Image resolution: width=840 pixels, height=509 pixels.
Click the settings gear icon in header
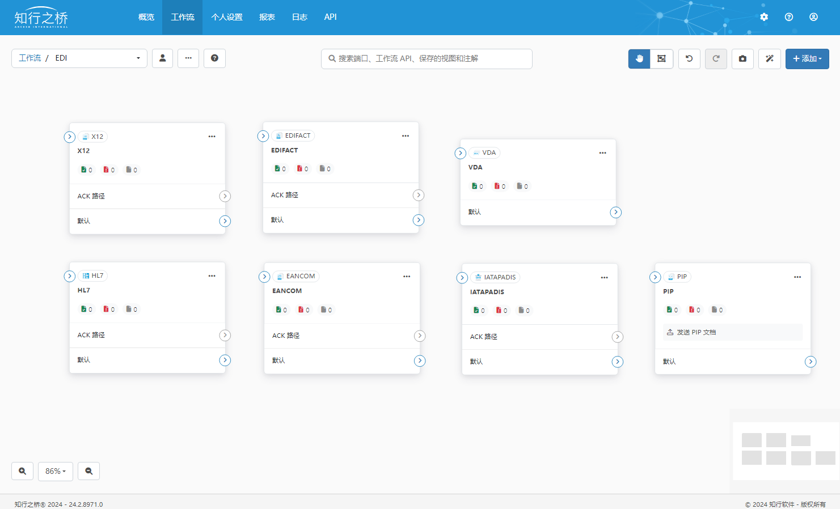click(764, 17)
